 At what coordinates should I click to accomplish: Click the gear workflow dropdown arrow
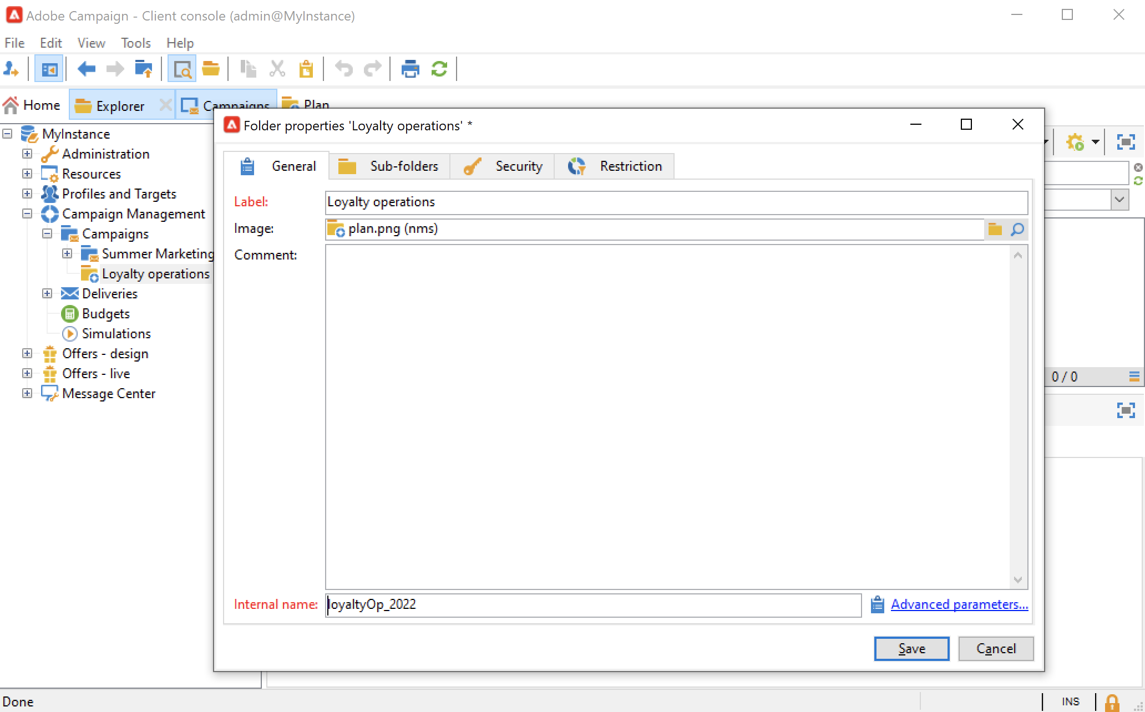click(1096, 142)
